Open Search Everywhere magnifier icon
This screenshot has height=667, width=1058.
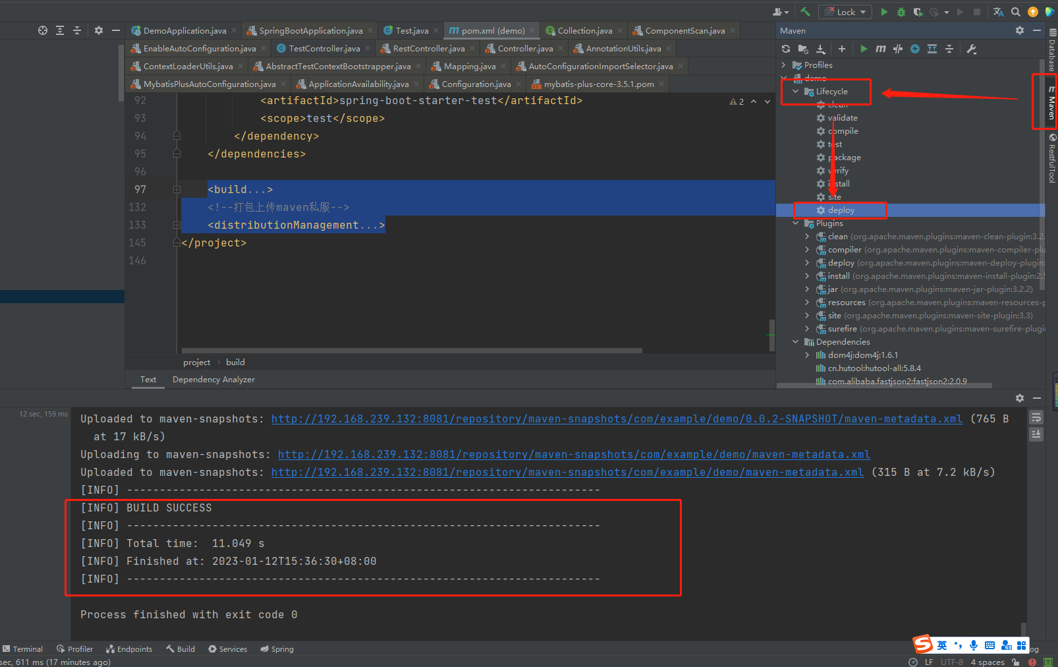(1016, 12)
